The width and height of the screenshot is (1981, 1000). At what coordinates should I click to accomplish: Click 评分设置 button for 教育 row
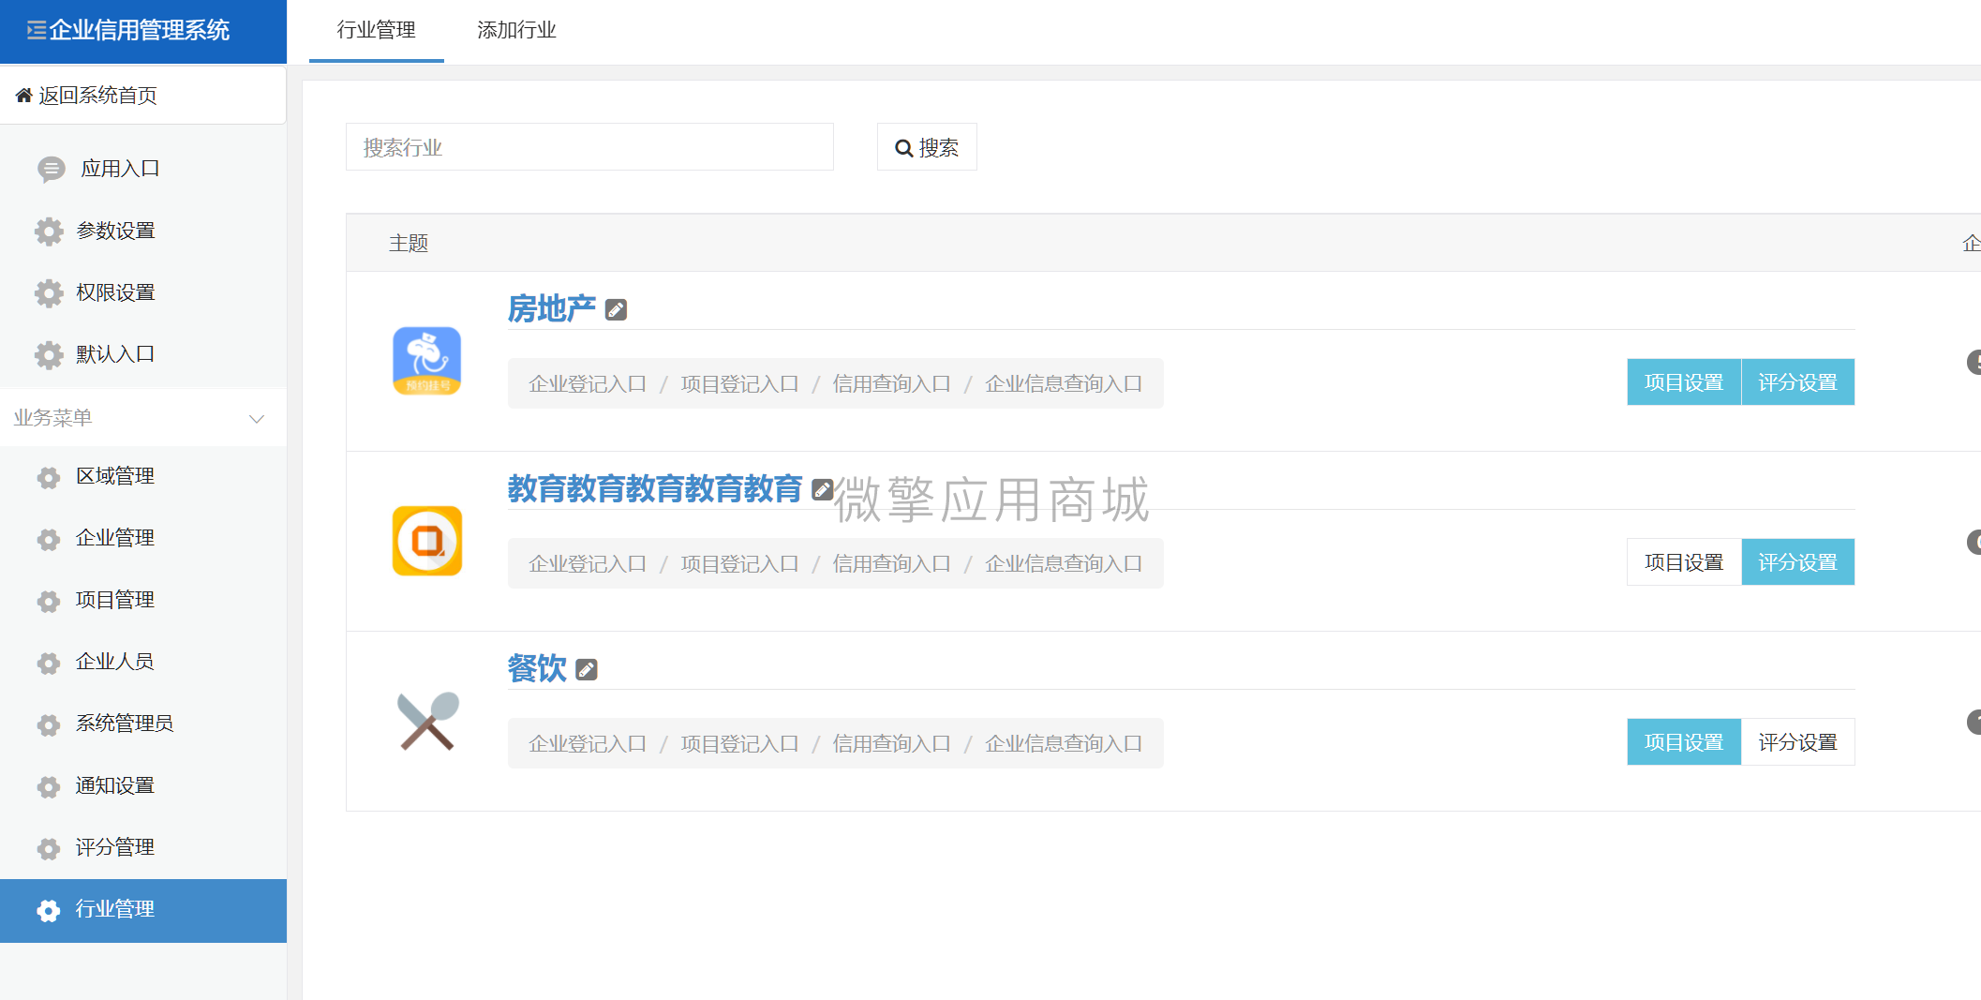pos(1797,562)
